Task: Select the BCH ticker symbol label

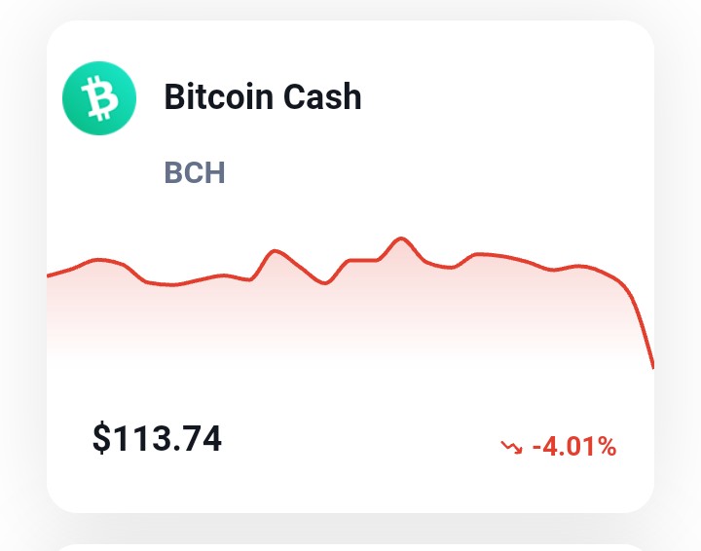Action: [x=195, y=172]
